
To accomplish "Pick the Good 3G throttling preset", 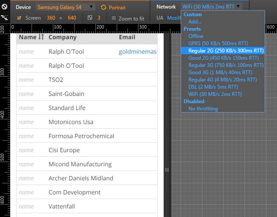I will pyautogui.click(x=220, y=72).
